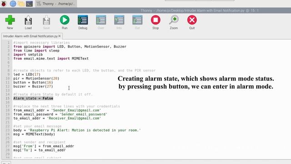Open the file manager folder icon

click(x=21, y=4)
